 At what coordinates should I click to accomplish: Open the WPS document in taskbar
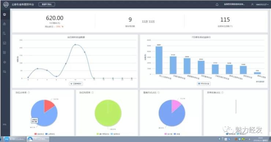point(15,139)
